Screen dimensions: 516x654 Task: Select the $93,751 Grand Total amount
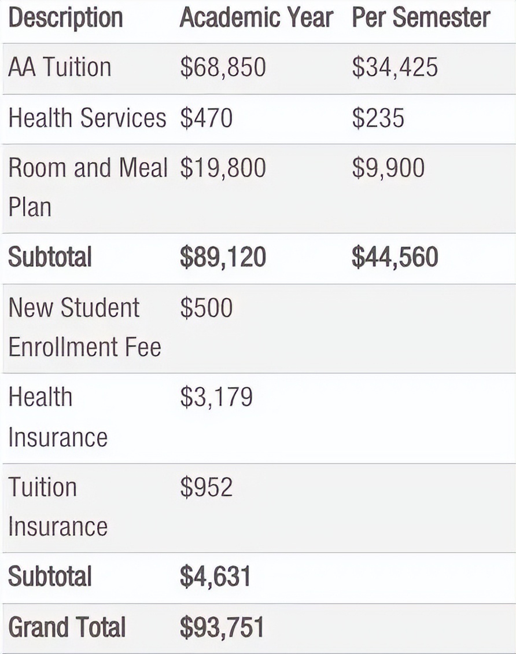click(x=222, y=628)
